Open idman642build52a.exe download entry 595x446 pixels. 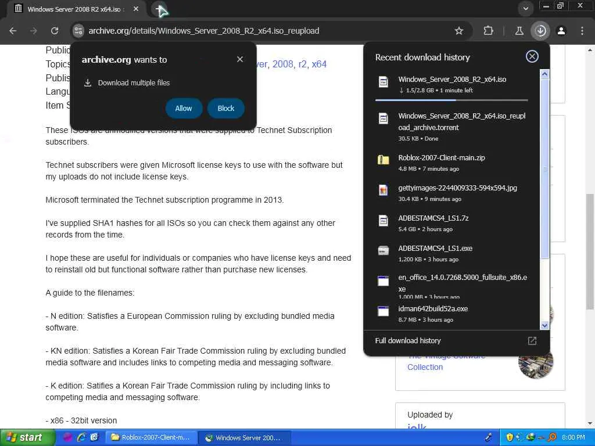451,314
